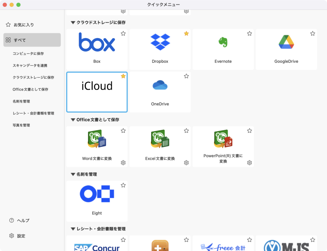Toggle the SAP Concur favorite star
Image resolution: width=327 pixels, height=251 pixels.
123,240
